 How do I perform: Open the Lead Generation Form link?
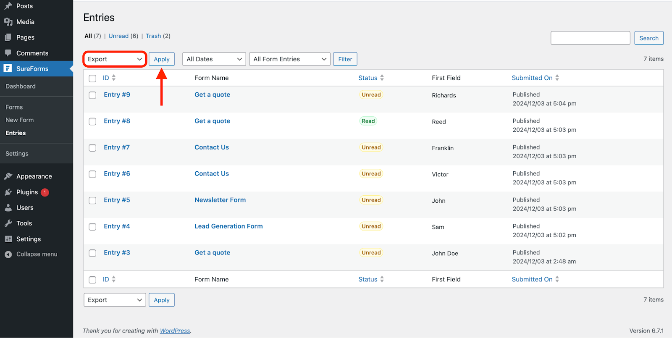(228, 226)
